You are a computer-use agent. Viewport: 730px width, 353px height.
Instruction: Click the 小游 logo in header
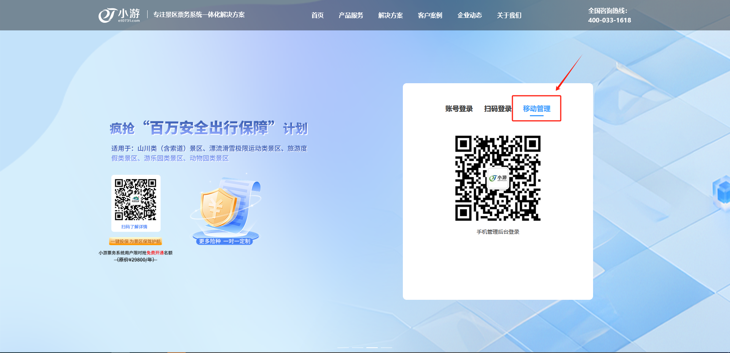click(x=119, y=15)
